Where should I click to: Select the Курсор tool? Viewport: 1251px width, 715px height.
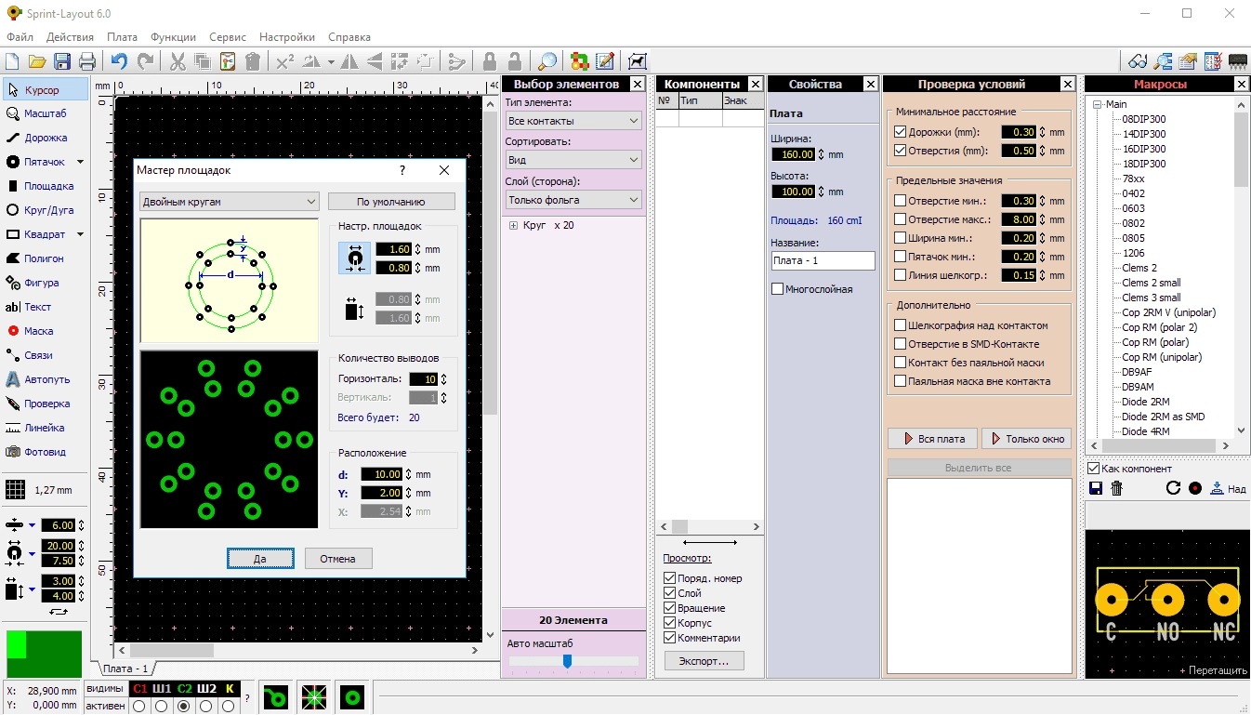click(45, 90)
